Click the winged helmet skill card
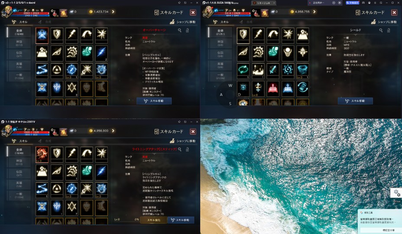402x234 pixels. (302, 52)
